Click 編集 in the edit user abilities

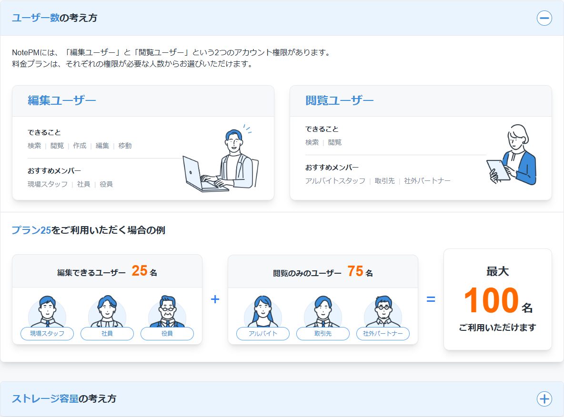(x=102, y=146)
